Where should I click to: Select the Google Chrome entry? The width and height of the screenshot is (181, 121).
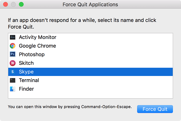[90, 46]
